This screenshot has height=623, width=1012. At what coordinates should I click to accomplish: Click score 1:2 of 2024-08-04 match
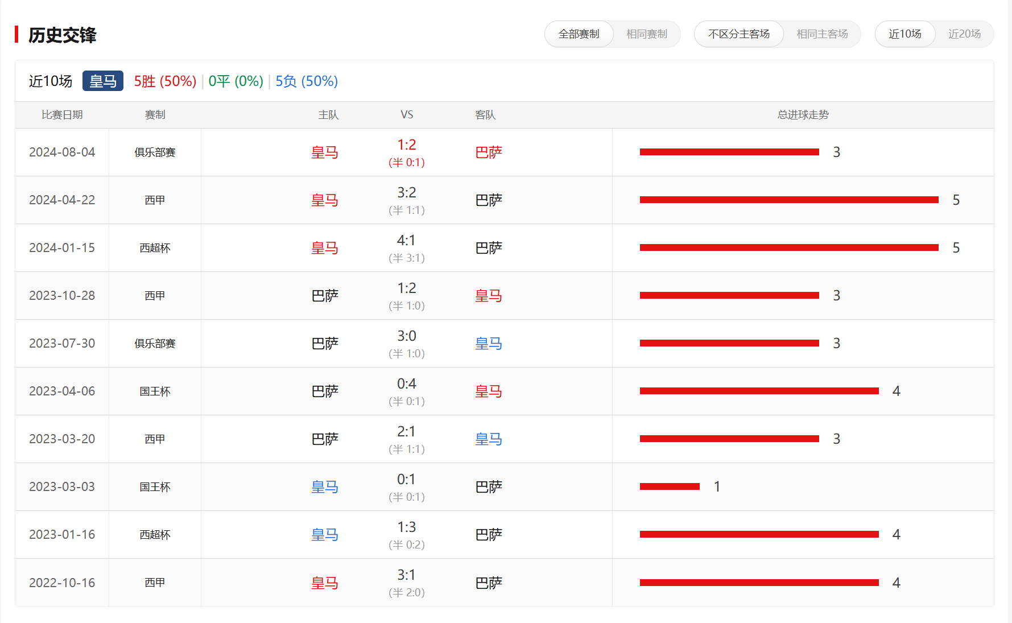pos(407,145)
